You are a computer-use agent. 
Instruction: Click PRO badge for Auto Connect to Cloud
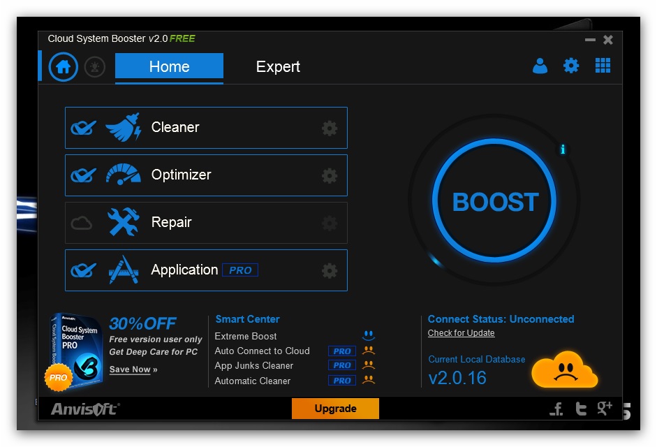342,351
